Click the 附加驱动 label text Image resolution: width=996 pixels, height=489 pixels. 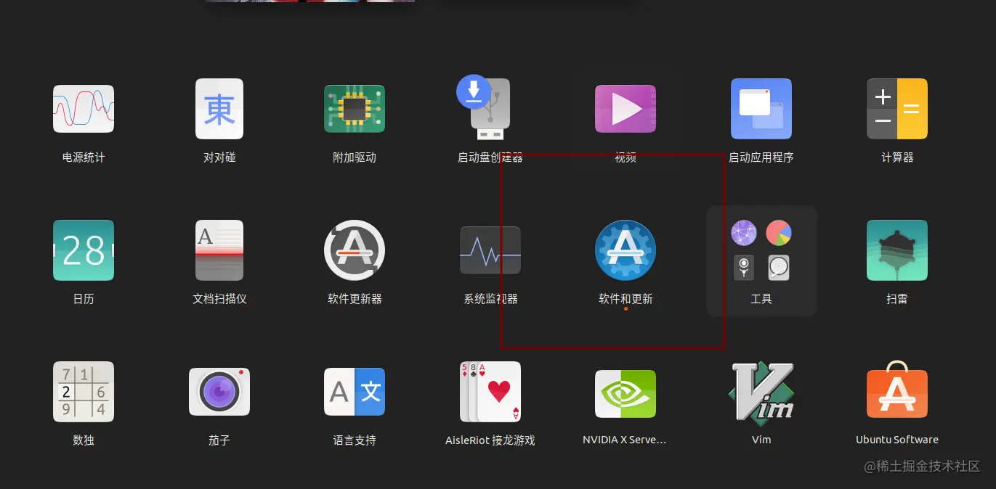point(355,157)
